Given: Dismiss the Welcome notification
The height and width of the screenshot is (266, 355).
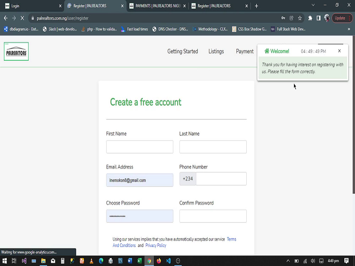Looking at the screenshot, I should coord(339,51).
